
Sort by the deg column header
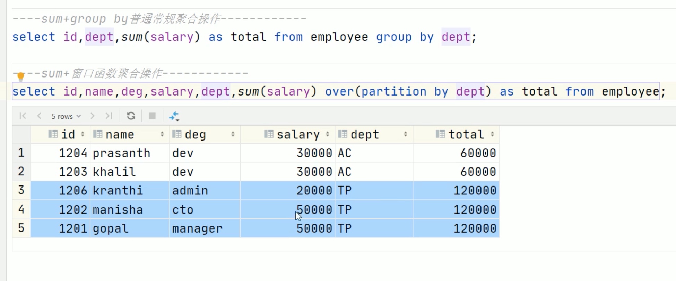(x=205, y=134)
